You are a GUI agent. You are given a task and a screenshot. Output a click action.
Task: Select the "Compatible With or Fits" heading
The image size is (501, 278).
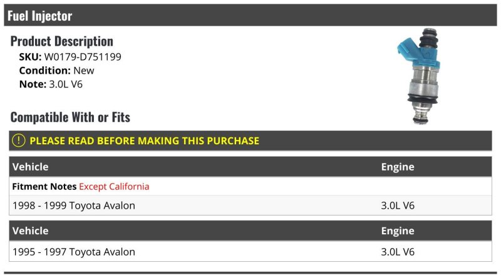(x=70, y=117)
